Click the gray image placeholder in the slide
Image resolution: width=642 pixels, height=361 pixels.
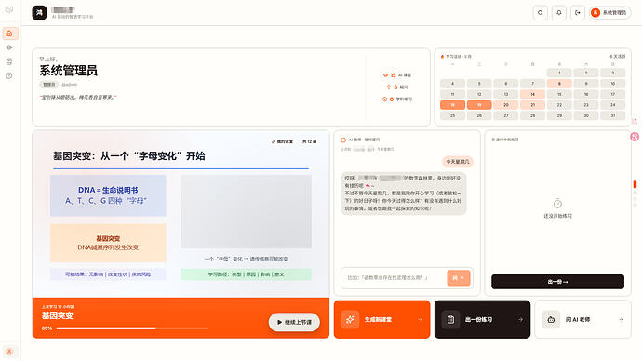[246, 211]
